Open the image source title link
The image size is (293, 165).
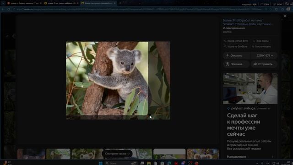point(248,22)
